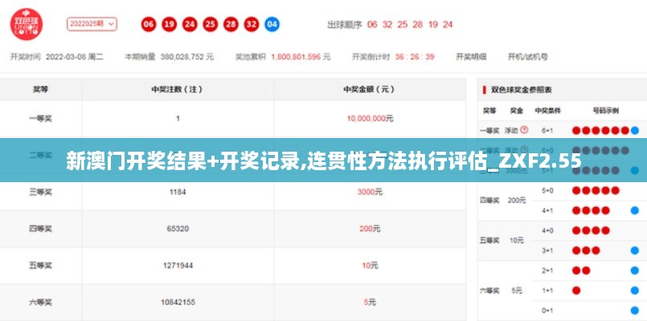Click the red ball in the 1+1 example row

(576, 291)
